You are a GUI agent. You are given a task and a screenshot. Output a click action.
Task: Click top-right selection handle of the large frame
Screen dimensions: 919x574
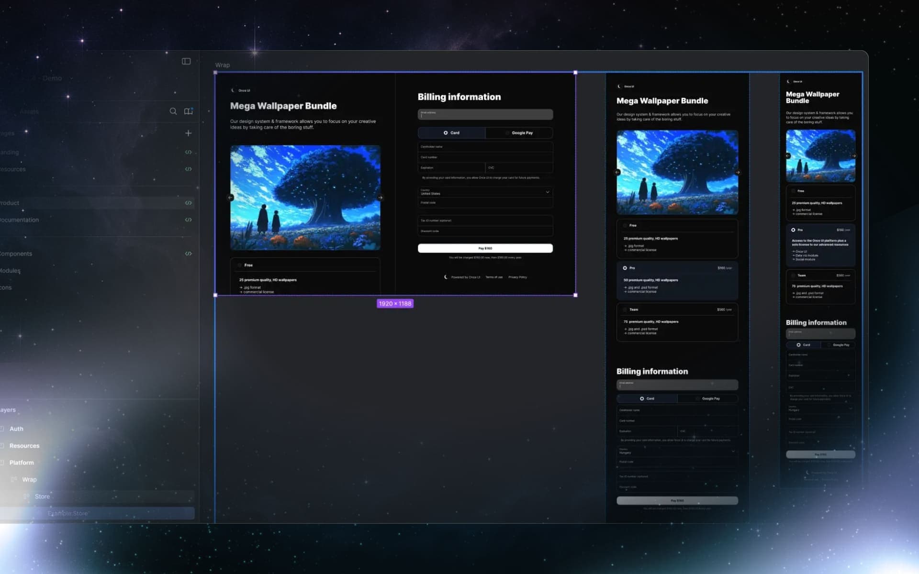click(575, 73)
